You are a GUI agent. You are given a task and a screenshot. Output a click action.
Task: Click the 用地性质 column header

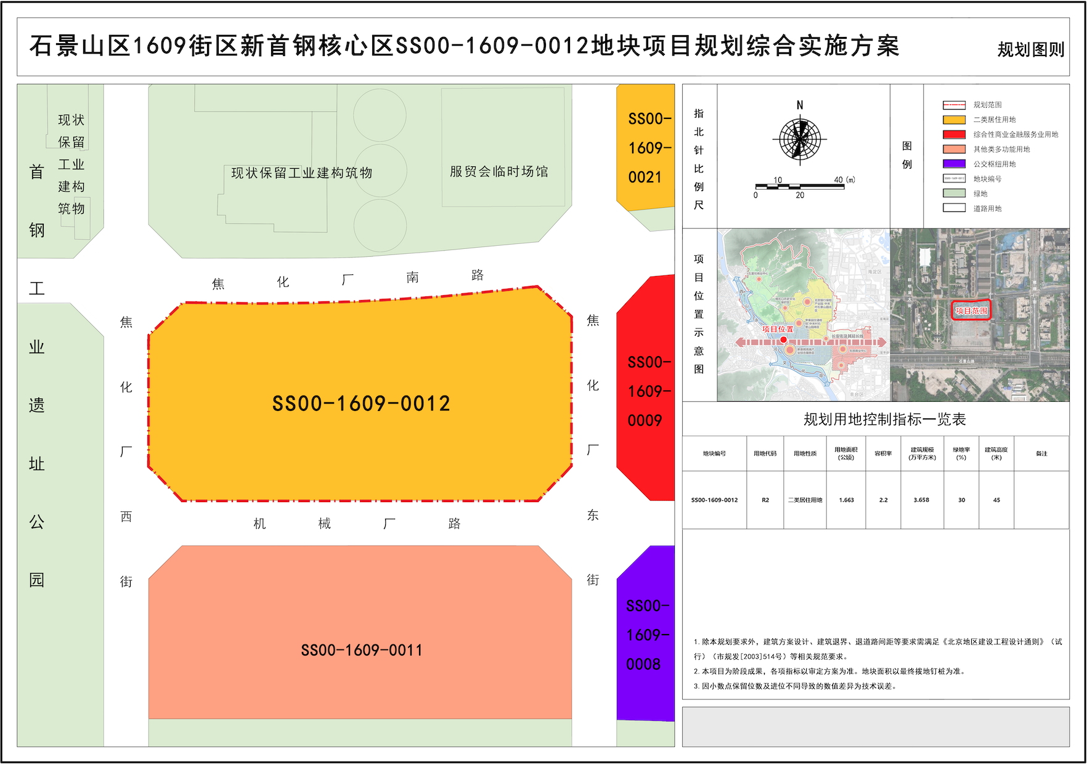[x=805, y=453]
